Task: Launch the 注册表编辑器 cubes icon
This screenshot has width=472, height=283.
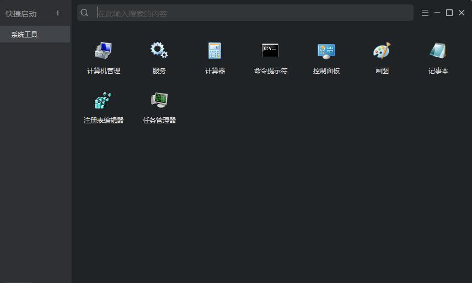Action: [x=103, y=100]
